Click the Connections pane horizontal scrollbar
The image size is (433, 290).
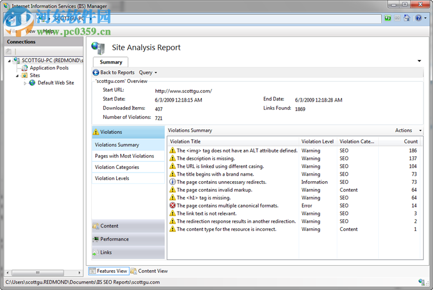38,273
